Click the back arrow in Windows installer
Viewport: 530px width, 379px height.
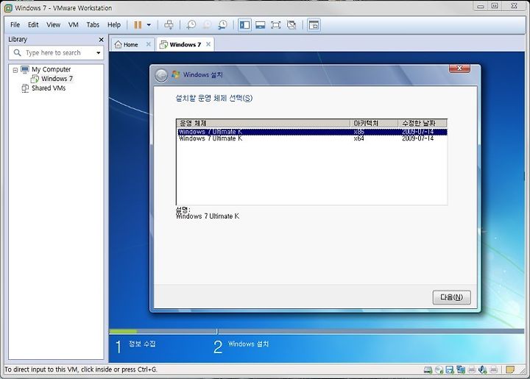coord(161,74)
